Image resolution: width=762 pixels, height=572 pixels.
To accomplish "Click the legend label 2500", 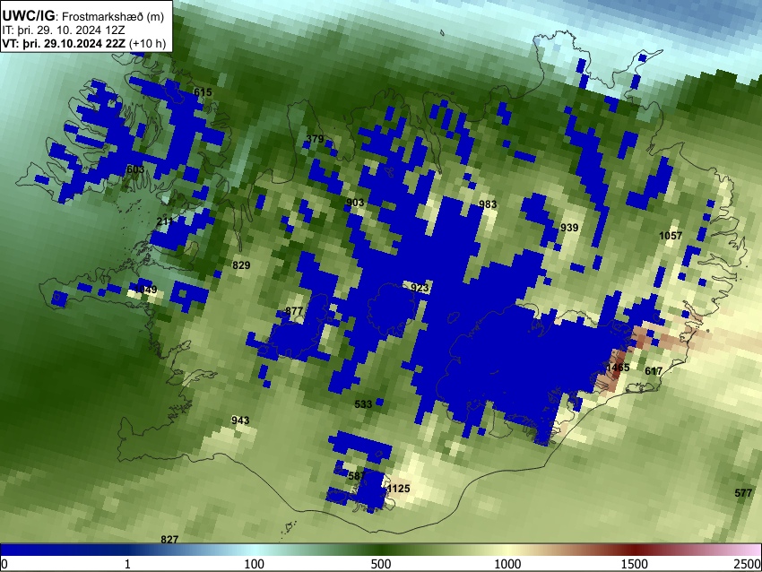I will click(x=748, y=564).
